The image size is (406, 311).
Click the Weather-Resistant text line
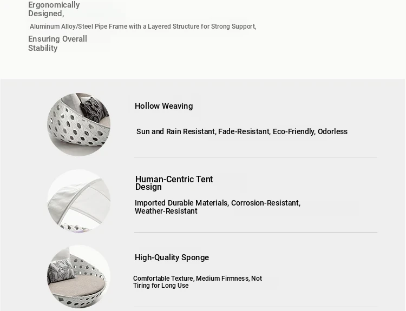(166, 211)
